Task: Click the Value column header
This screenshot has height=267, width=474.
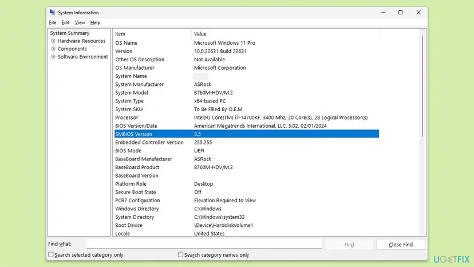Action: 285,34
